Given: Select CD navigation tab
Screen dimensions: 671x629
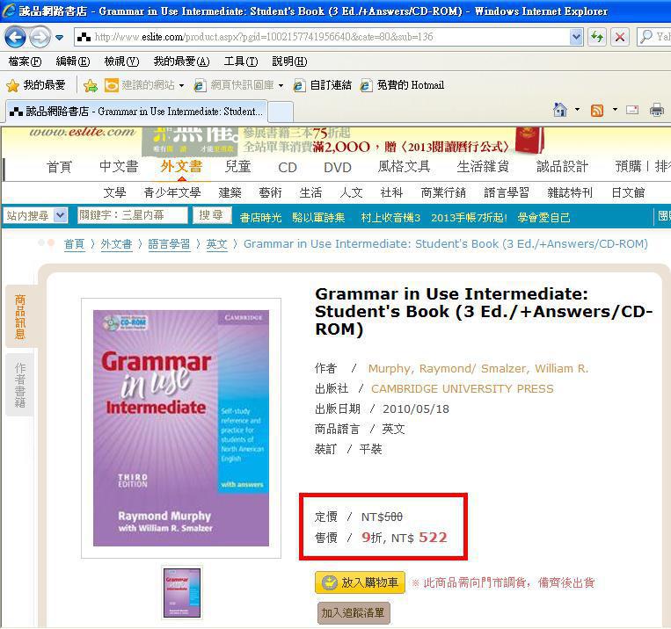Looking at the screenshot, I should click(288, 167).
